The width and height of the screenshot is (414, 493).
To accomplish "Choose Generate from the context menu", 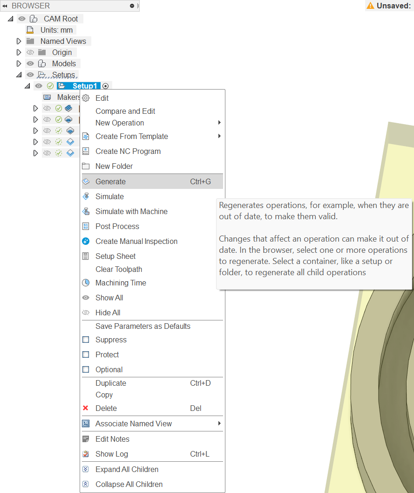I will click(110, 181).
